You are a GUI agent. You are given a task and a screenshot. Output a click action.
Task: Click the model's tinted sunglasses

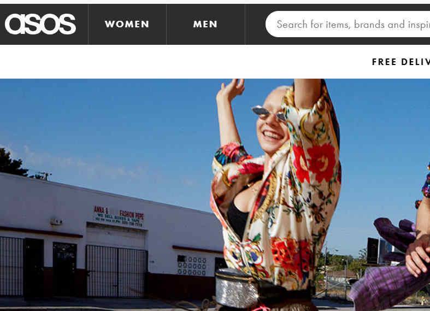(x=269, y=114)
